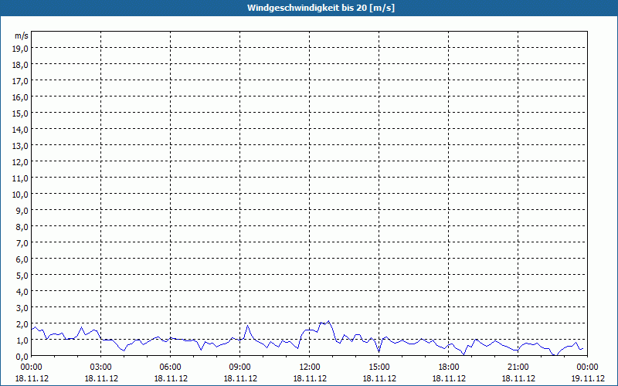Click the 0,0 y-axis label
The height and width of the screenshot is (386, 618).
tap(22, 357)
